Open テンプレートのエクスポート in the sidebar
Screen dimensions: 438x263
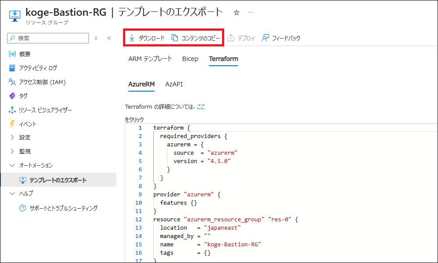point(58,180)
